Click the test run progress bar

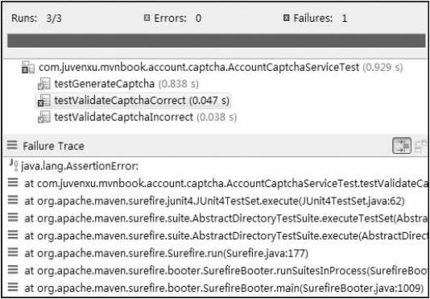point(217,40)
